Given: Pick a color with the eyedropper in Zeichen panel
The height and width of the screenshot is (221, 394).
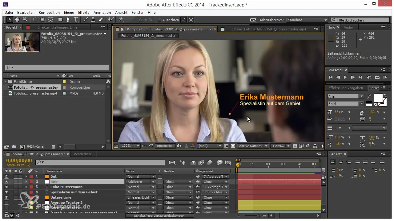Looking at the screenshot, I should [x=369, y=96].
